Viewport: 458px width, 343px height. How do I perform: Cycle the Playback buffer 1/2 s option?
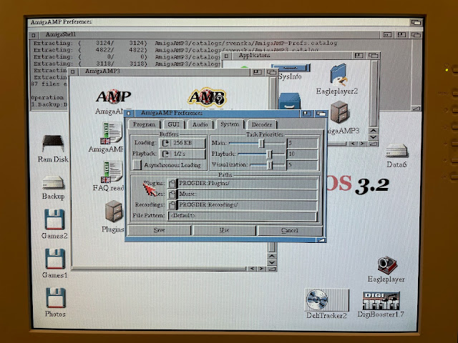(182, 154)
